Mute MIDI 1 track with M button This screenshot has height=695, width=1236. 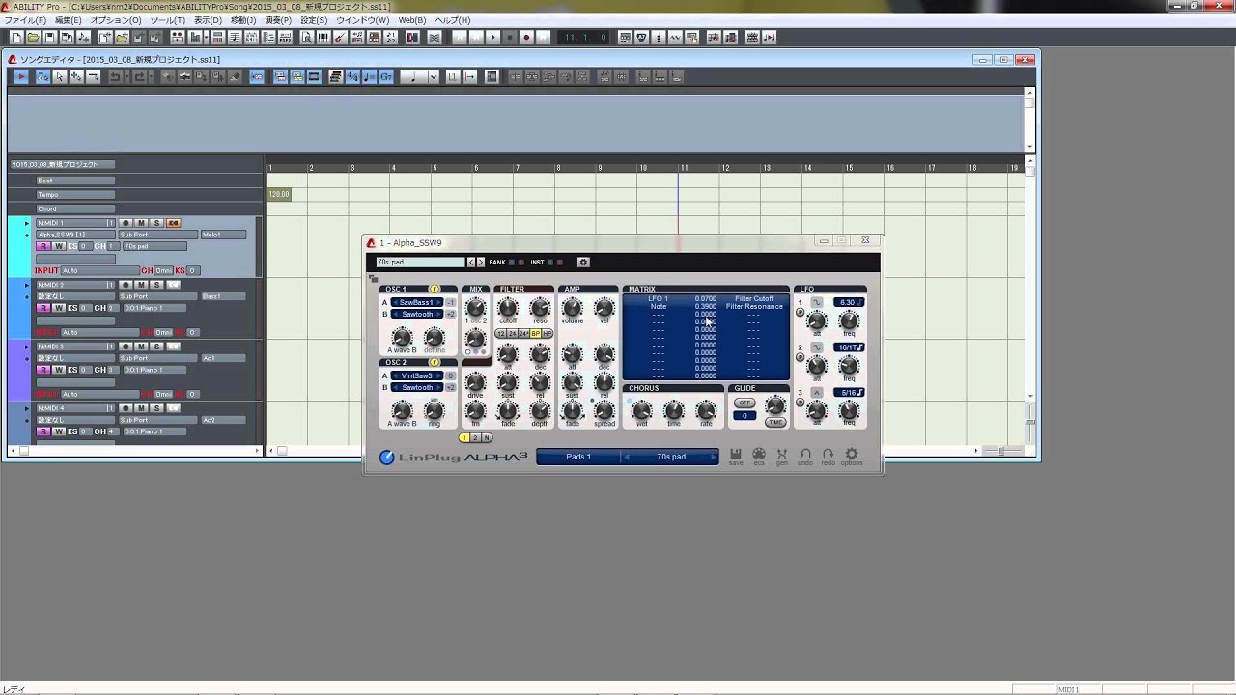141,223
